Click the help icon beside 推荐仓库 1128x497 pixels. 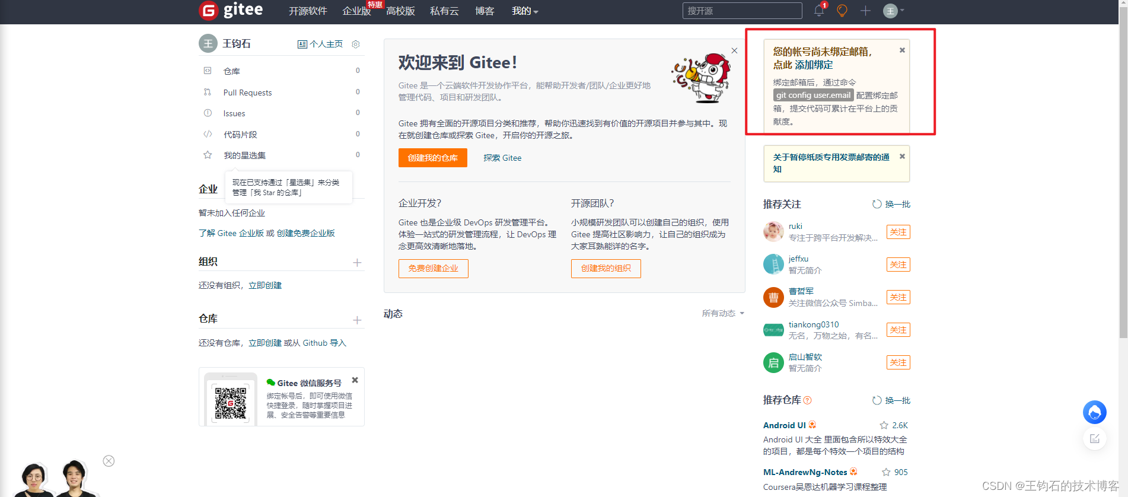tap(807, 400)
